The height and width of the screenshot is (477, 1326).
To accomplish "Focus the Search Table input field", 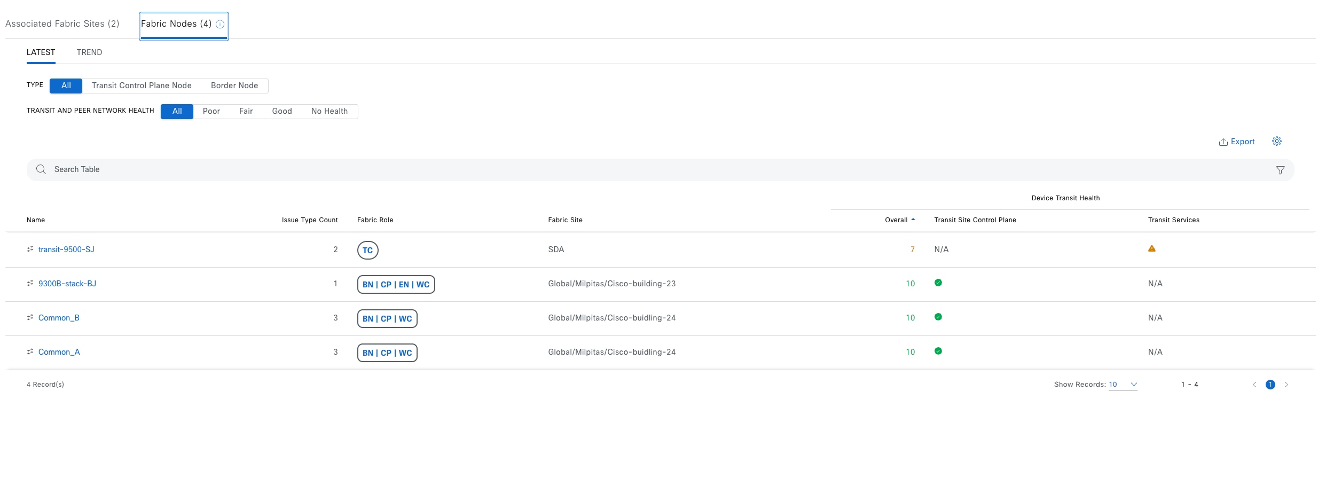I will tap(660, 169).
